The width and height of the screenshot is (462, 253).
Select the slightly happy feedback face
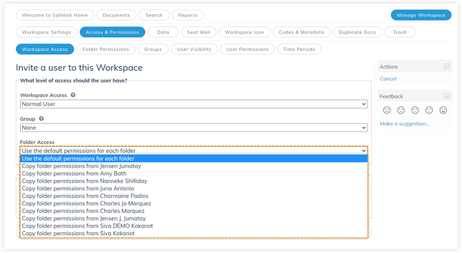[429, 110]
